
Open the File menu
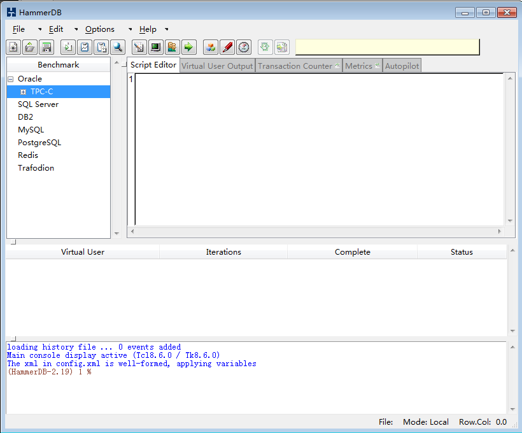pyautogui.click(x=18, y=29)
